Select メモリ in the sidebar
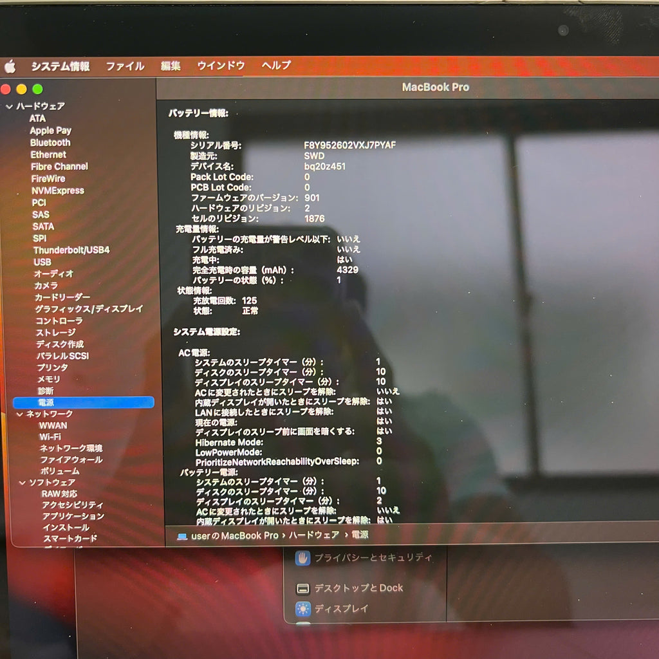Screen dimensions: 659x659 (x=49, y=379)
